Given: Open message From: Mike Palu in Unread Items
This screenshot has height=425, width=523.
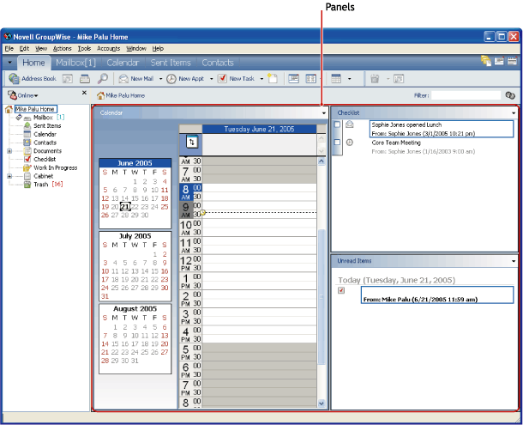Looking at the screenshot, I should coord(437,294).
